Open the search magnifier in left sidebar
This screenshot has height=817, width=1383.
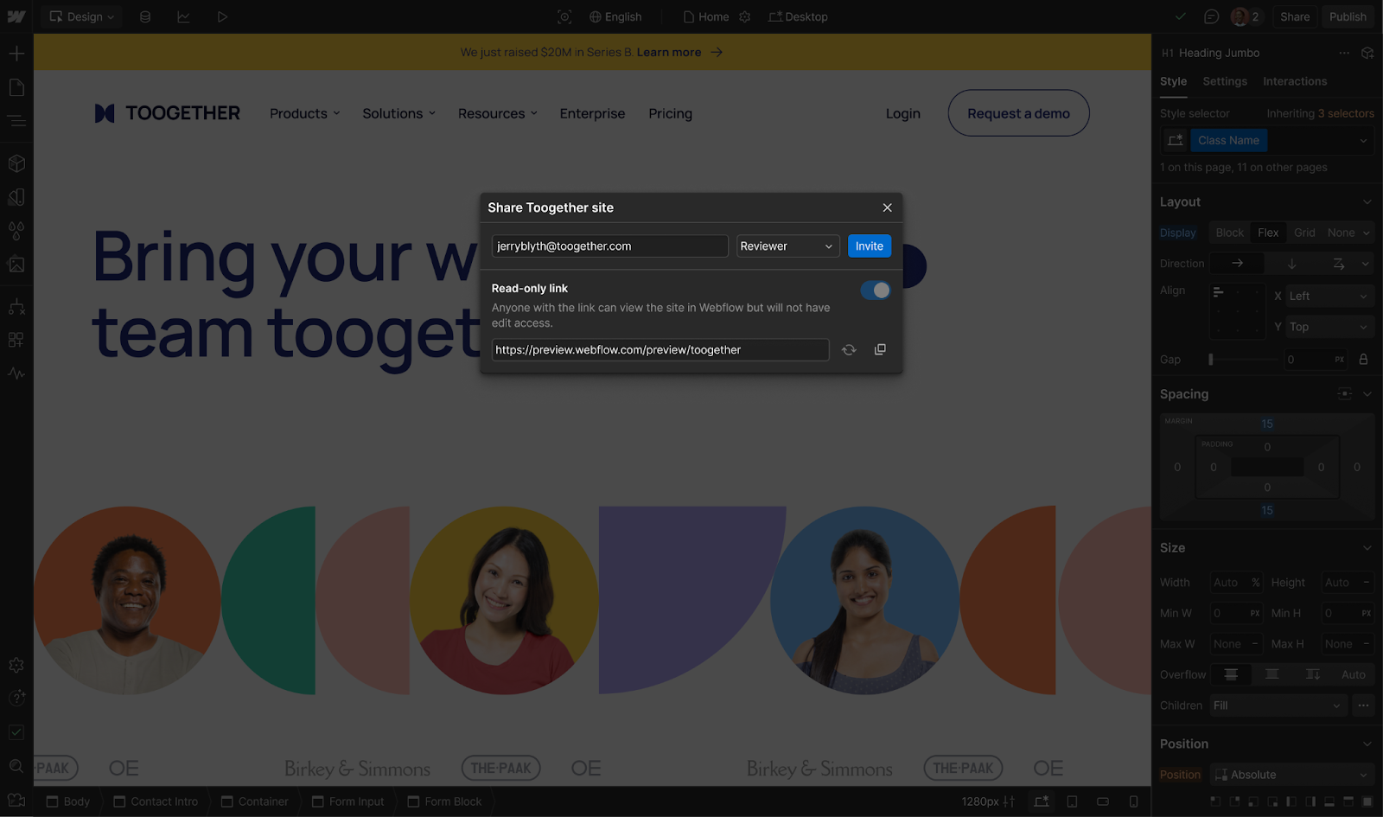(16, 766)
